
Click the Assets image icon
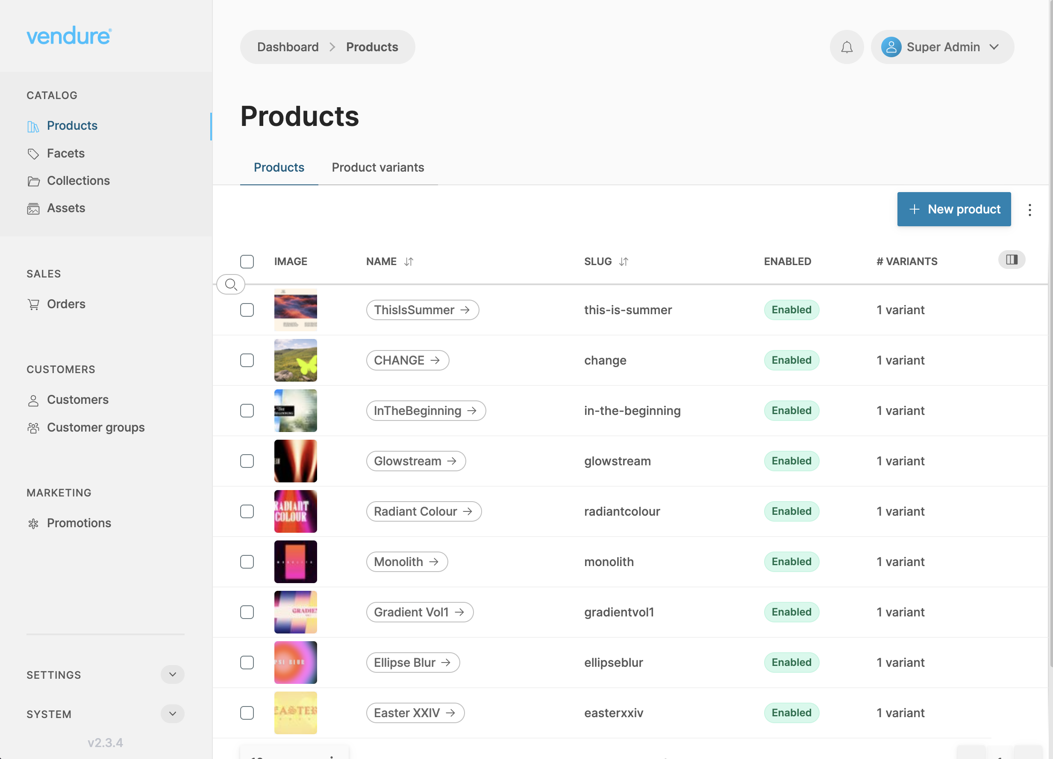pyautogui.click(x=33, y=209)
